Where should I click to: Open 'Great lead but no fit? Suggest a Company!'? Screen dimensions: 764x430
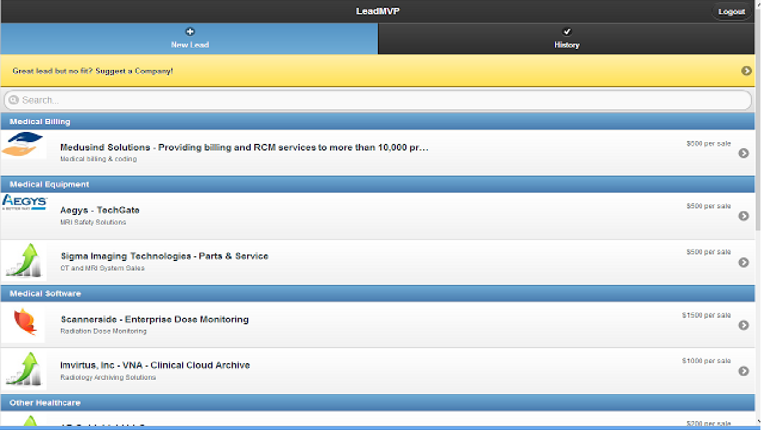coord(378,71)
